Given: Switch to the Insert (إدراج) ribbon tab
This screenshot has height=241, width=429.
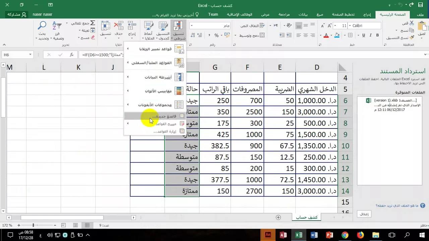Looking at the screenshot, I should pos(367,15).
